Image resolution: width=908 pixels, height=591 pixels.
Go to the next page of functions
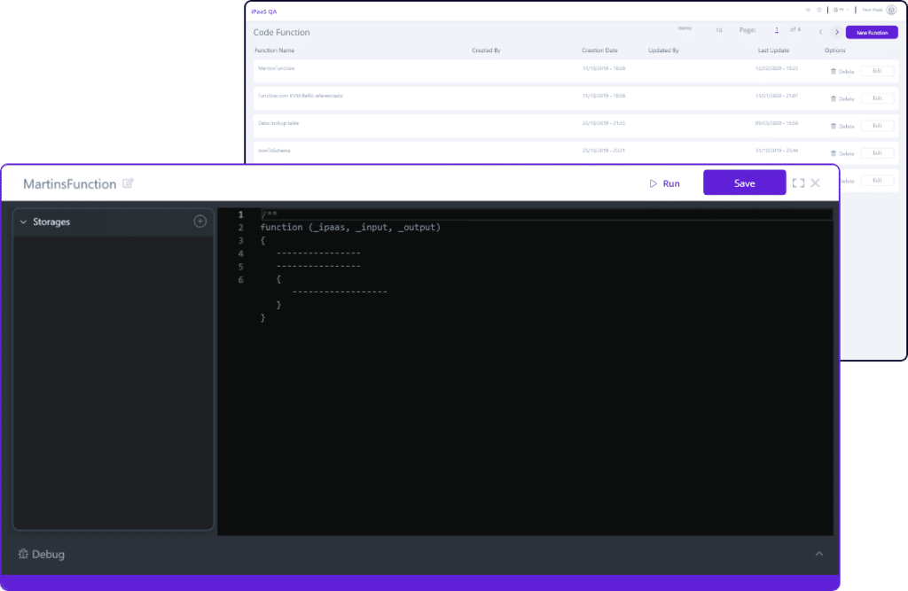[x=836, y=31]
